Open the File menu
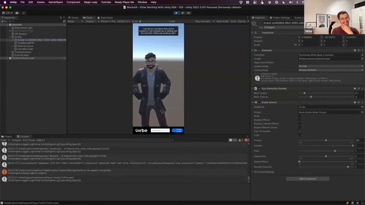The width and height of the screenshot is (365, 205). 22,2
